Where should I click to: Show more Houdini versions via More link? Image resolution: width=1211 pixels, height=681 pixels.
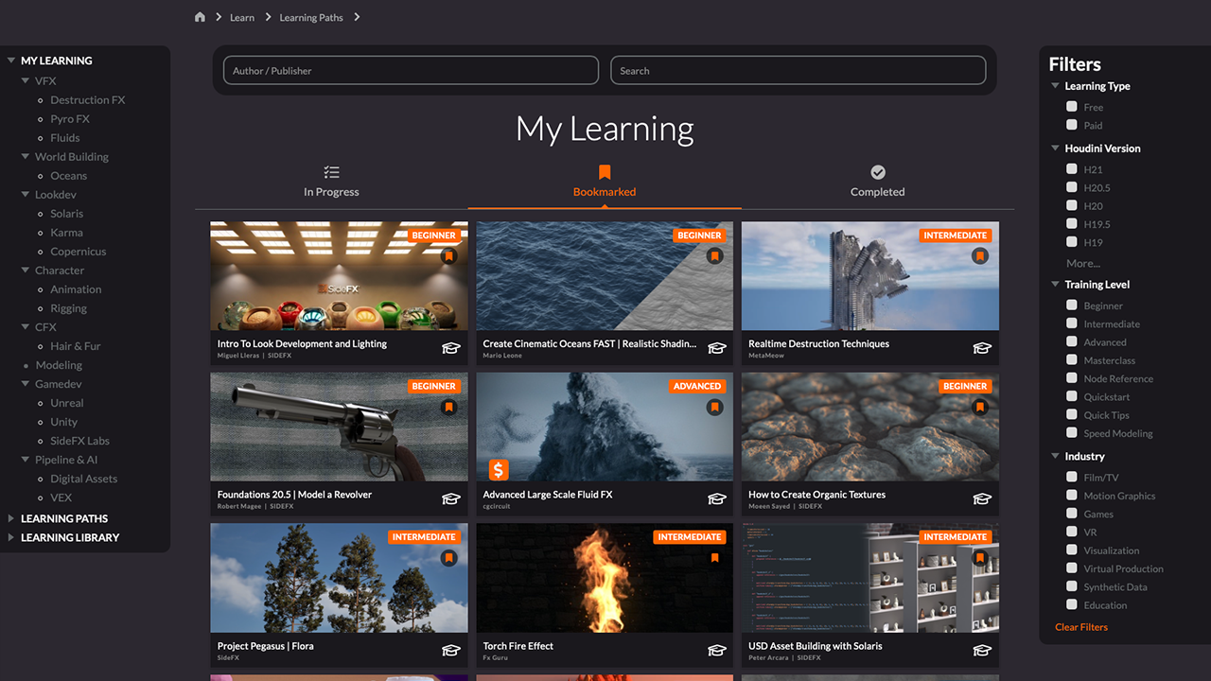[1083, 264]
